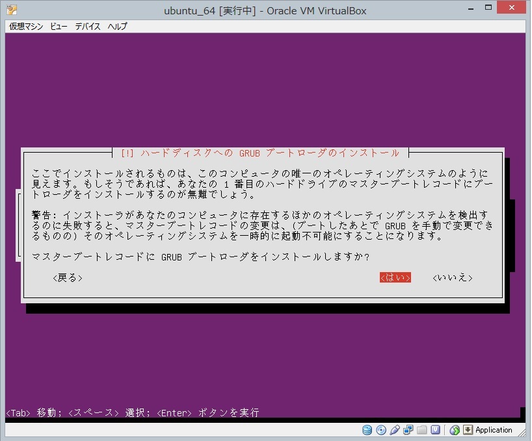Click the window resize grip corner
Image resolution: width=532 pixels, height=441 pixels.
pos(522,431)
